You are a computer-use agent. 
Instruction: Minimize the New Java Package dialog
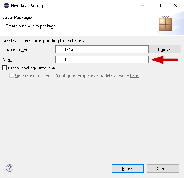tap(143, 5)
